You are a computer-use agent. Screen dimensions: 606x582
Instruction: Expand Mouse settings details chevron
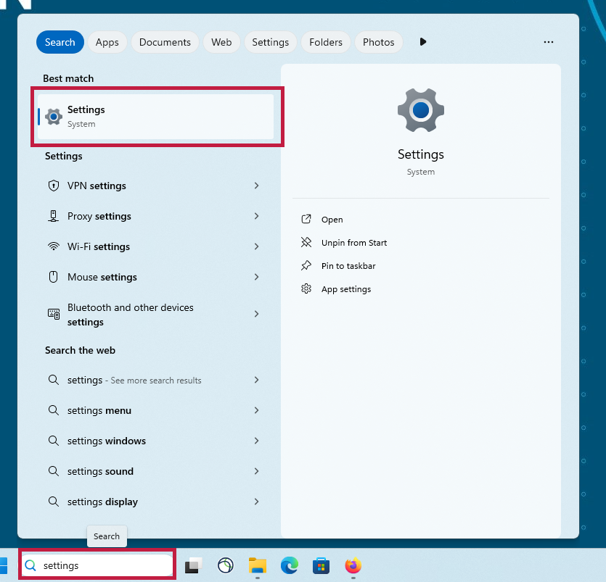tap(256, 277)
